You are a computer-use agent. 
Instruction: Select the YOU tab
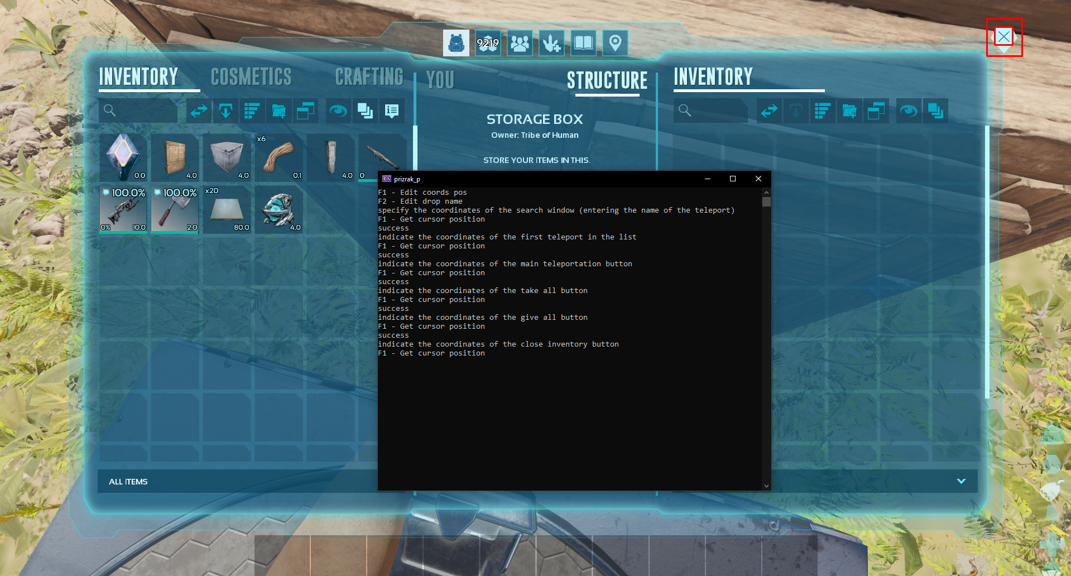[x=440, y=80]
